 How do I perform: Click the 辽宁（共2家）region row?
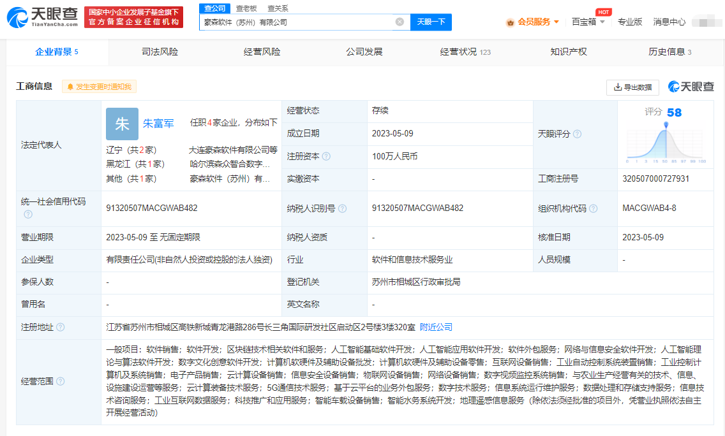coord(131,150)
